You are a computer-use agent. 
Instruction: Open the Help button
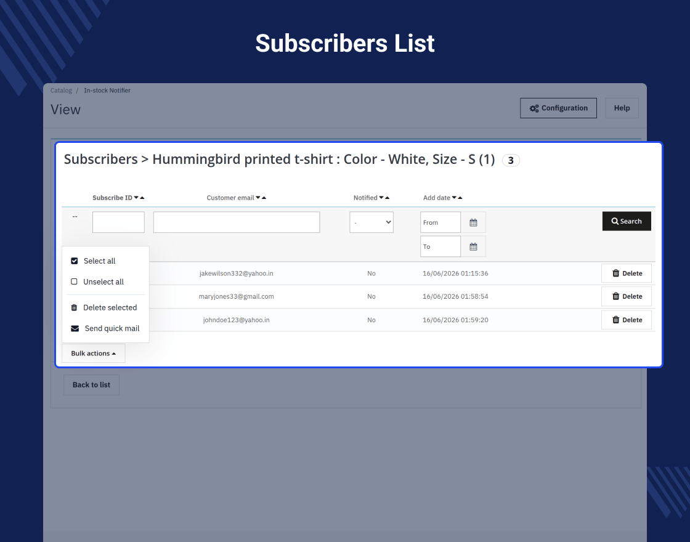click(x=622, y=108)
